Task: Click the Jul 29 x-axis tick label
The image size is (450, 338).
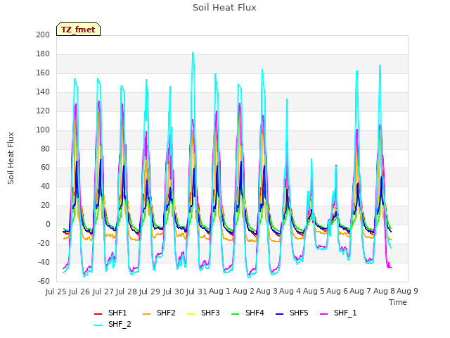Action: (x=150, y=292)
